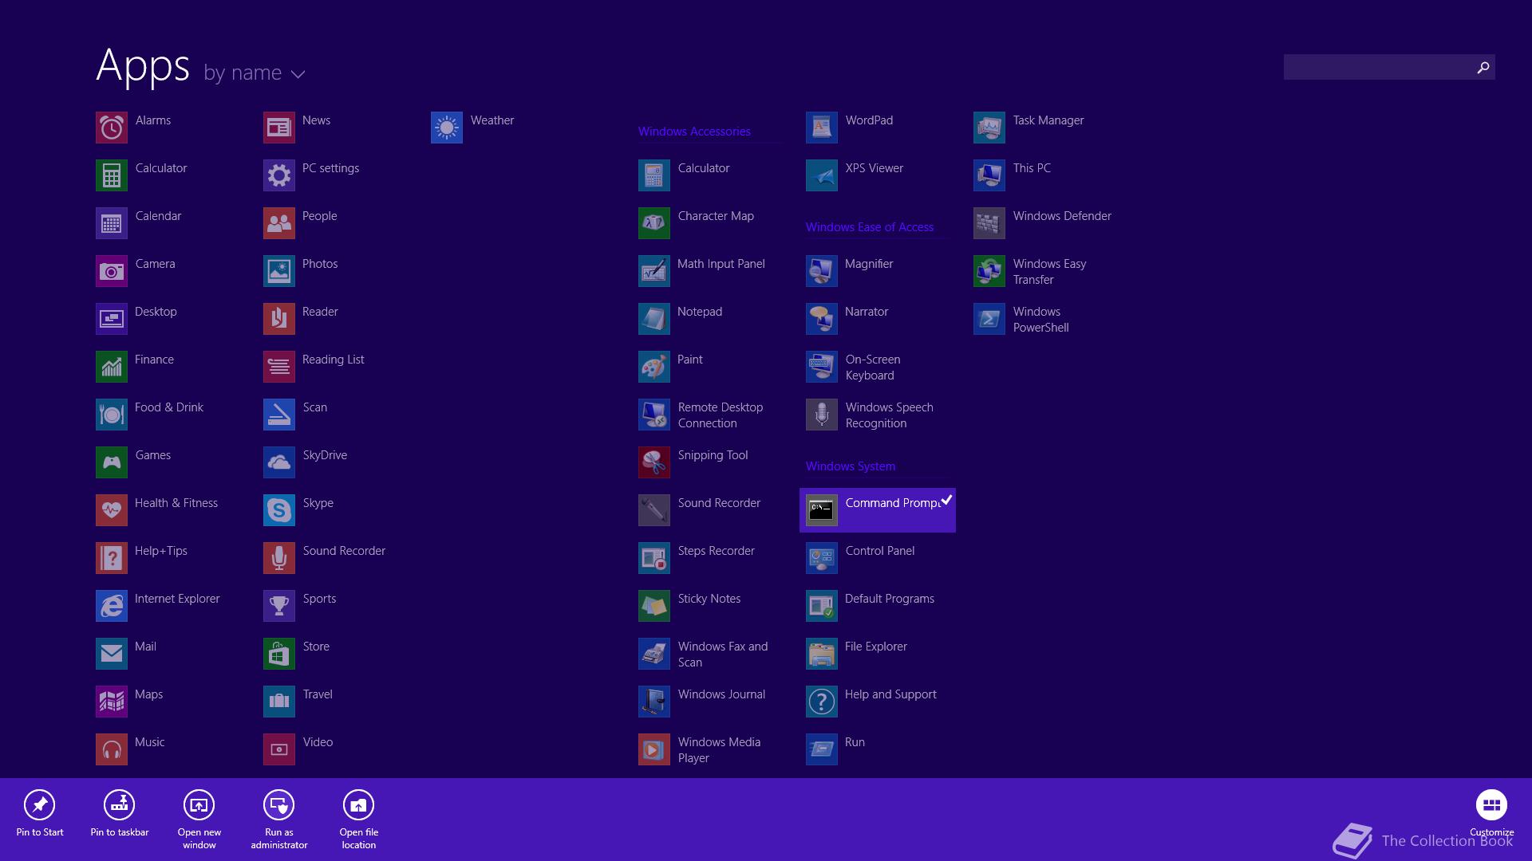Viewport: 1532px width, 861px height.
Task: Launch Task Manager icon
Action: coord(989,128)
